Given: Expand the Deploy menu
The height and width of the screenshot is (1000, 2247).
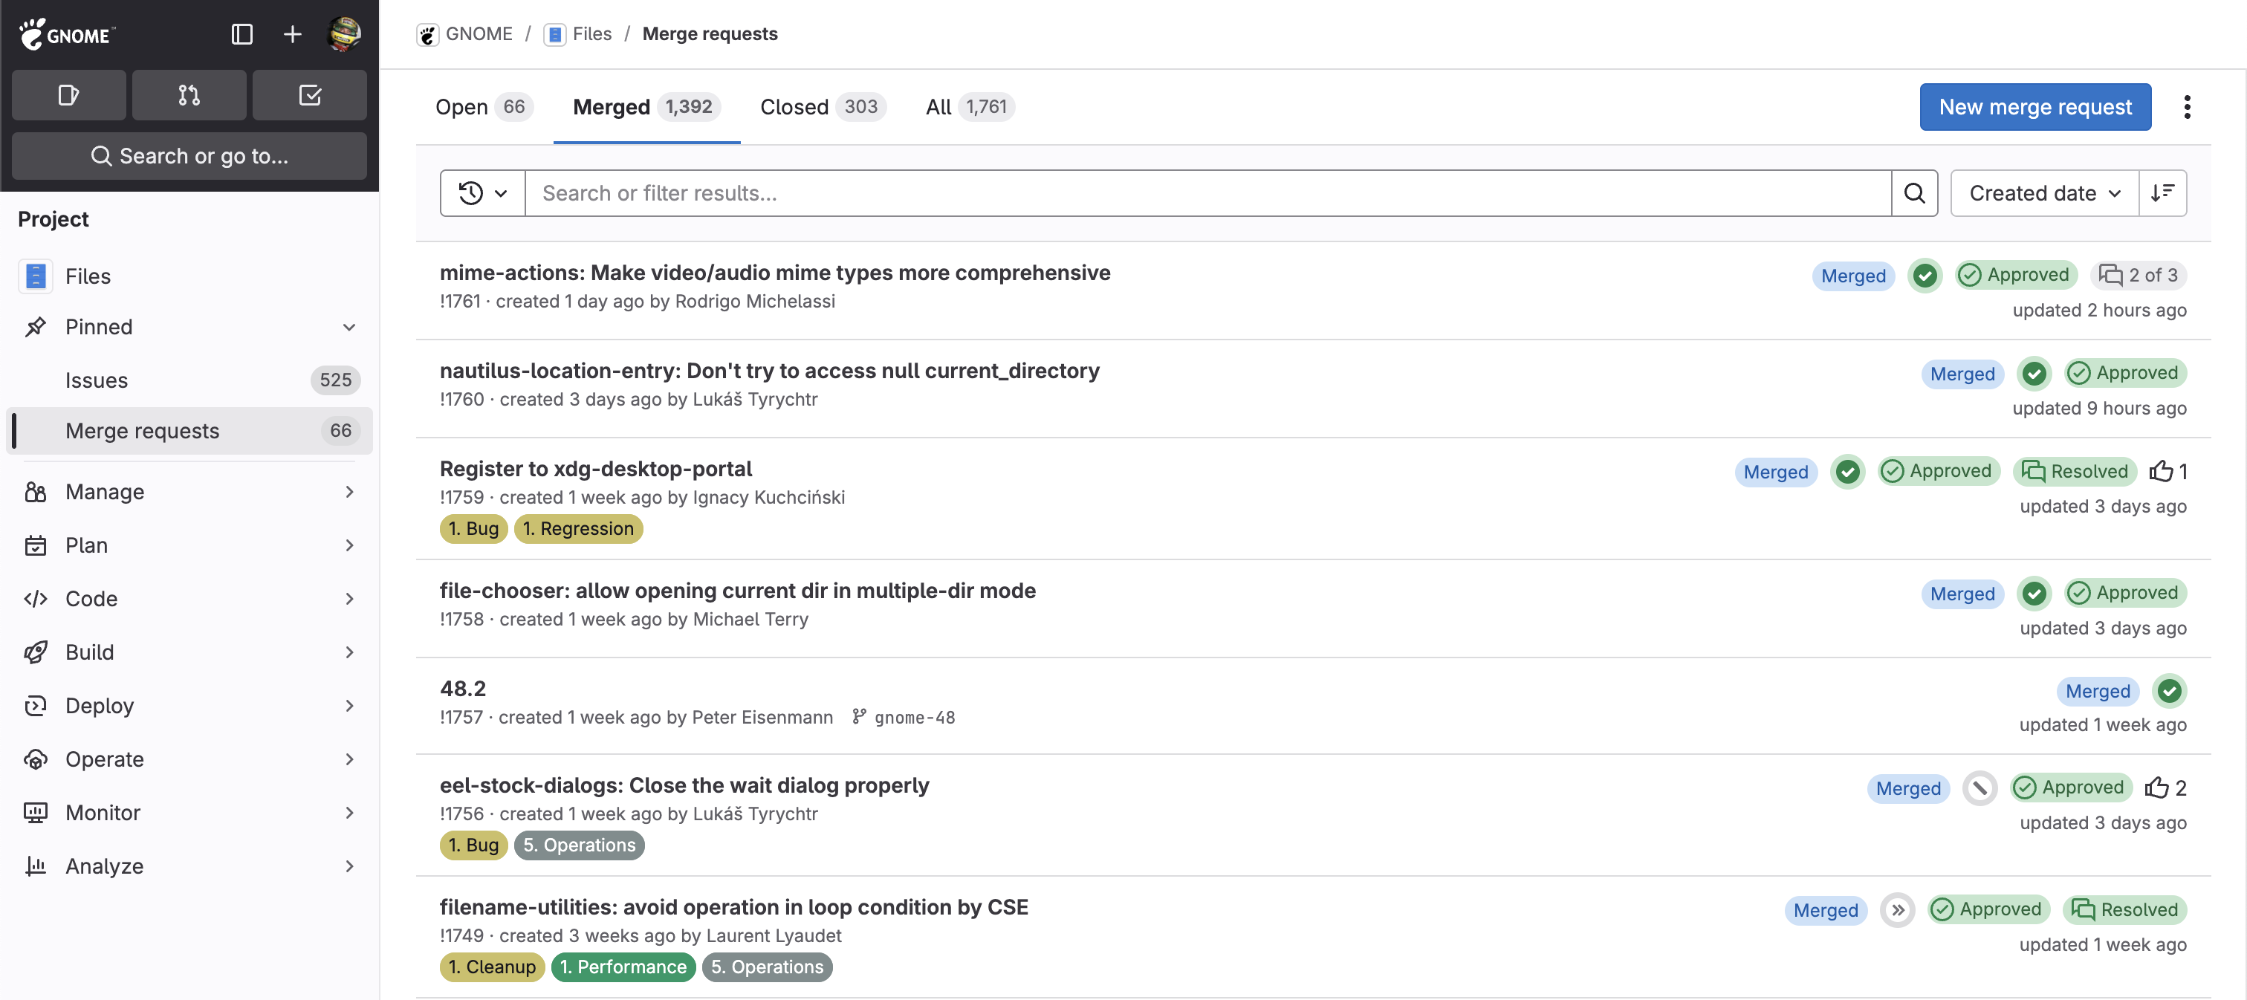Looking at the screenshot, I should click(x=189, y=707).
